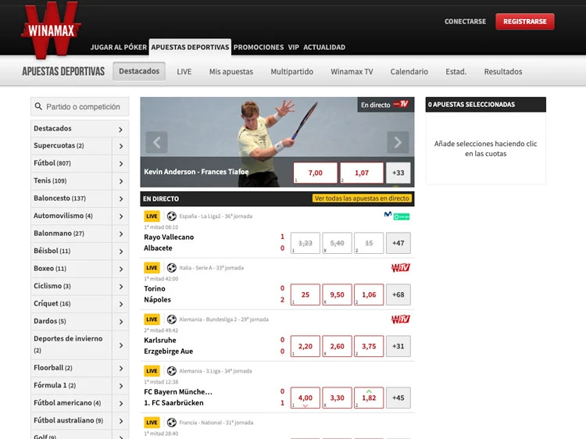The width and height of the screenshot is (586, 439).
Task: Expand Béisbol category arrow
Action: (x=120, y=252)
